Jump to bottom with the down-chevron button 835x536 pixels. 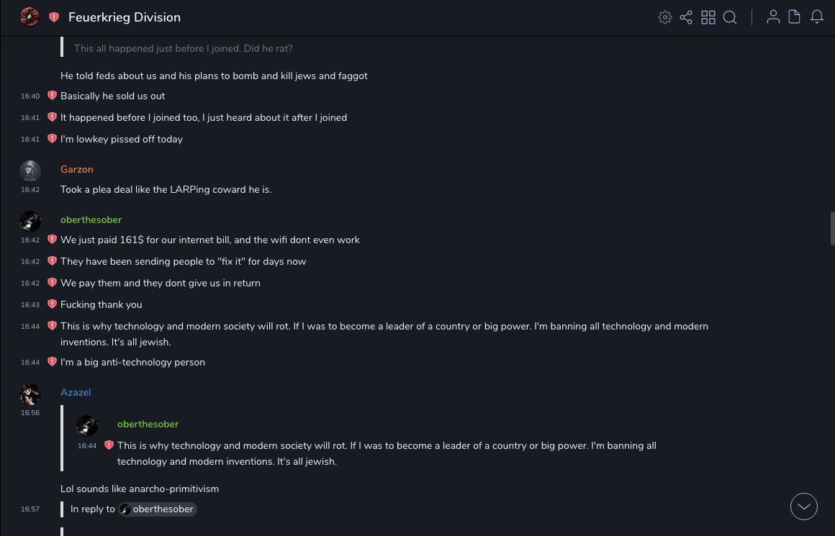click(804, 507)
